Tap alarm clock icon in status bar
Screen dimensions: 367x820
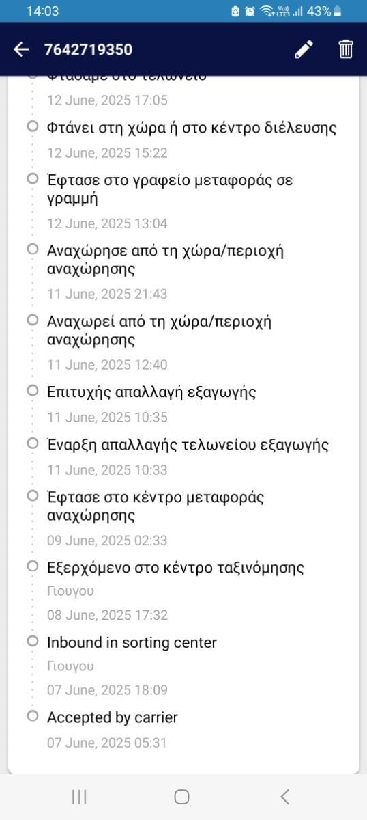[249, 11]
